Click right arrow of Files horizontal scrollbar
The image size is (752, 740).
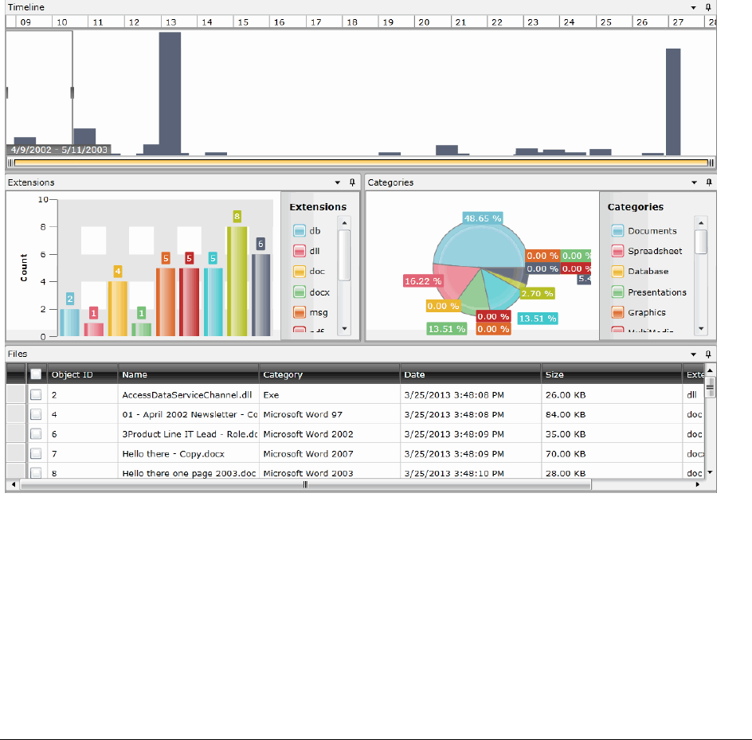[x=698, y=484]
